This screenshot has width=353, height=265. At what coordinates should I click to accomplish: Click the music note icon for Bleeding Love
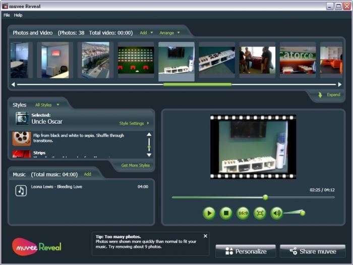click(21, 190)
